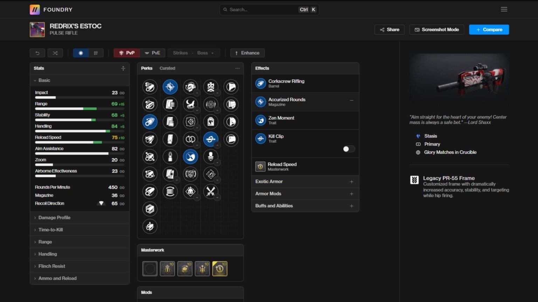The height and width of the screenshot is (302, 538).
Task: Click the Redrix's Estoc weapon thumbnail
Action: [x=37, y=29]
